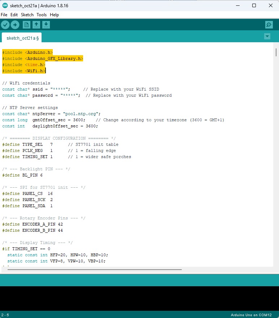Screen dimensions: 279x318
Task: Open the Tools menu
Action: [42, 15]
